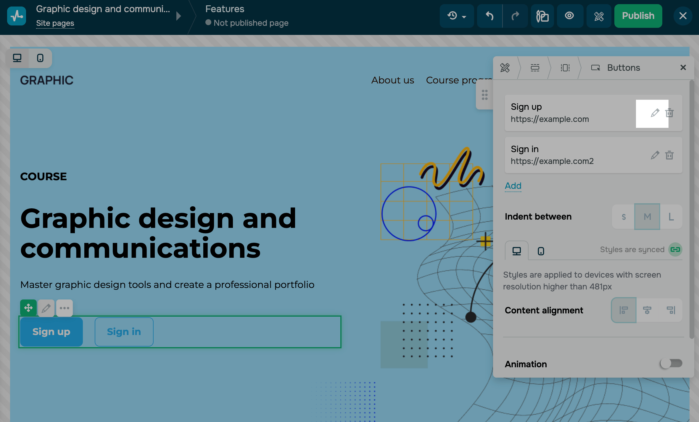Open the history dropdown in top bar
This screenshot has height=422, width=699.
457,16
